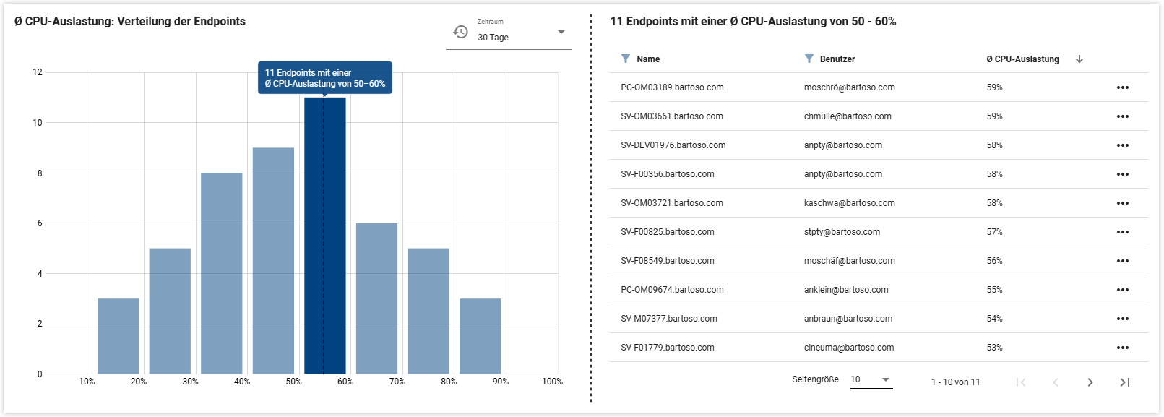Open the Zeitraum 30 Tage dropdown
This screenshot has width=1164, height=417.
pyautogui.click(x=561, y=33)
